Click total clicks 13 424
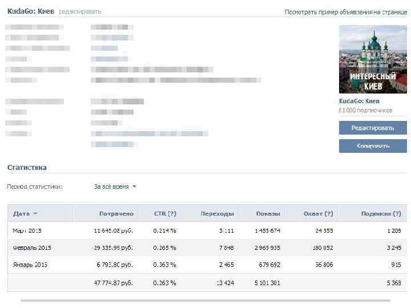The height and width of the screenshot is (308, 411). pos(225,283)
